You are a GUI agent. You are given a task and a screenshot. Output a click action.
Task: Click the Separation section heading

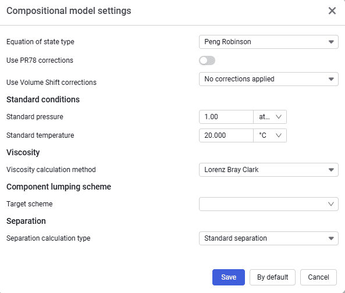pos(26,221)
